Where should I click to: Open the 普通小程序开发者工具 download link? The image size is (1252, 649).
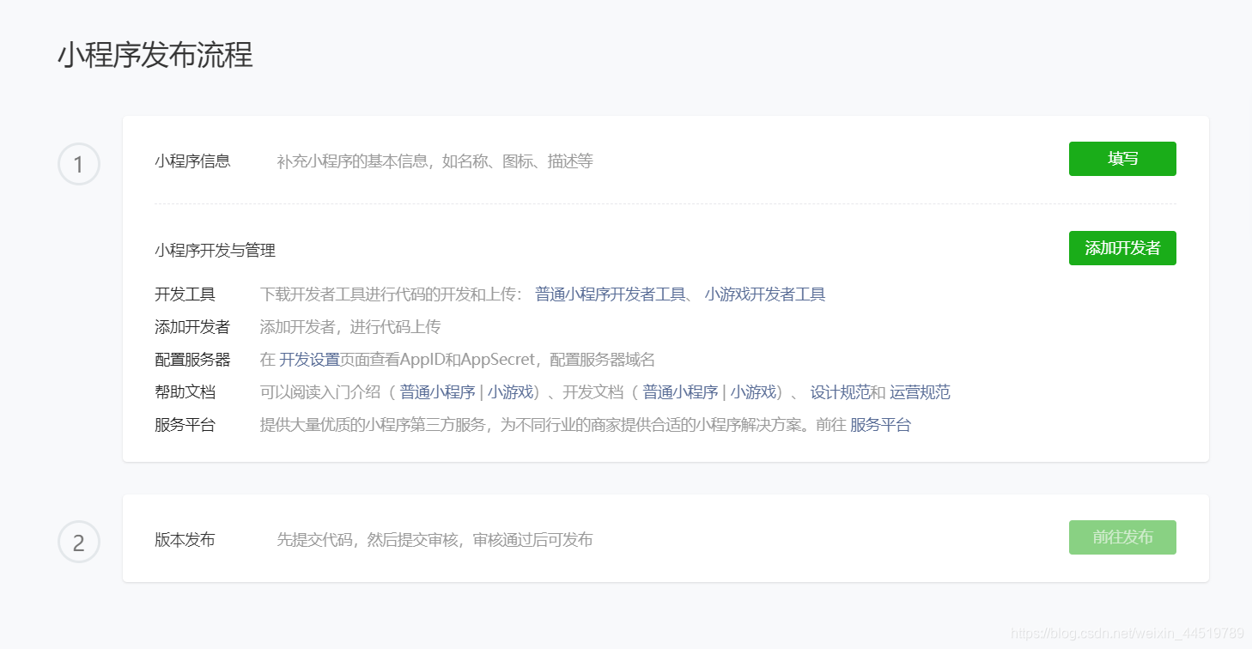pos(610,294)
